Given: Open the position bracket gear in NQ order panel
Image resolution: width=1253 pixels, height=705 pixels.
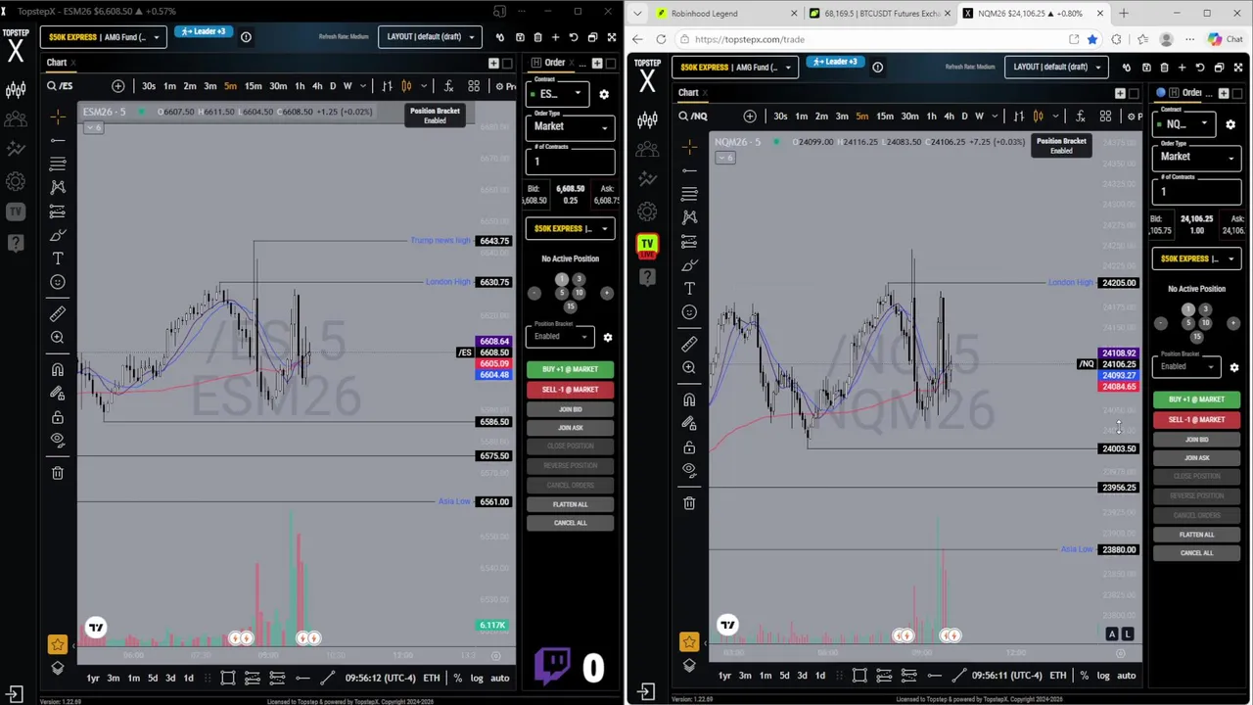Looking at the screenshot, I should (x=1234, y=367).
